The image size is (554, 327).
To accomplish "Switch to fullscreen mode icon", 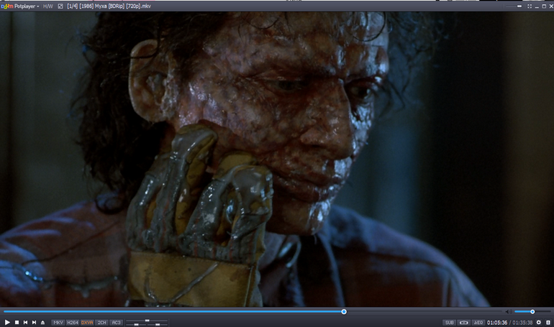I will click(x=530, y=6).
